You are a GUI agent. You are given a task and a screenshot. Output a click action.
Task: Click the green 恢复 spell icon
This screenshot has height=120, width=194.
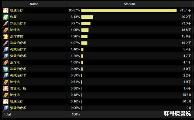pyautogui.click(x=6, y=17)
